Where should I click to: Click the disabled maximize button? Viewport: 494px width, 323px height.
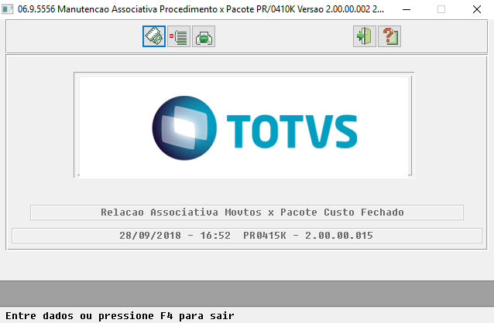point(441,9)
